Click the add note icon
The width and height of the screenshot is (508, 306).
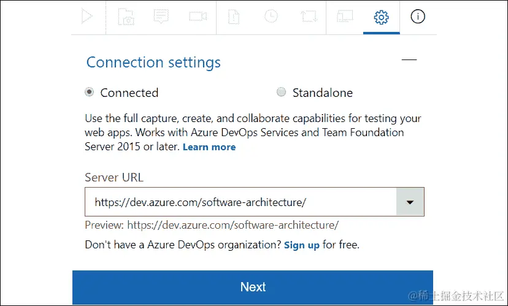pyautogui.click(x=161, y=16)
